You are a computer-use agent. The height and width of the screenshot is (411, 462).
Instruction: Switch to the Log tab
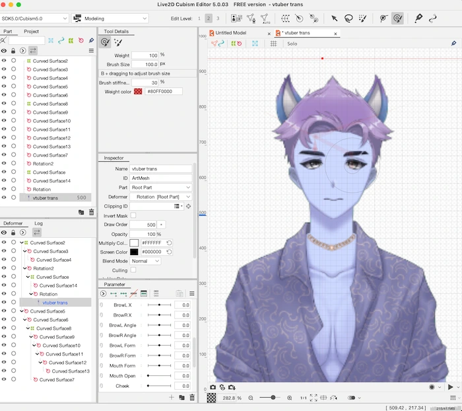(38, 223)
